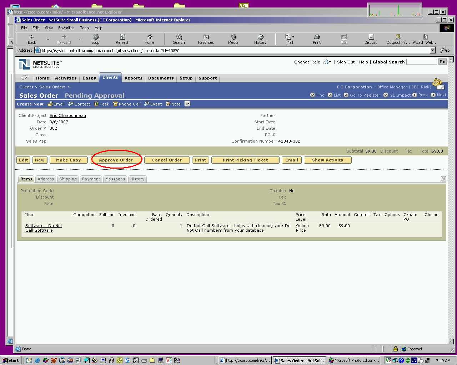The height and width of the screenshot is (365, 457).
Task: Switch to the Shipping subtab
Action: (x=68, y=179)
